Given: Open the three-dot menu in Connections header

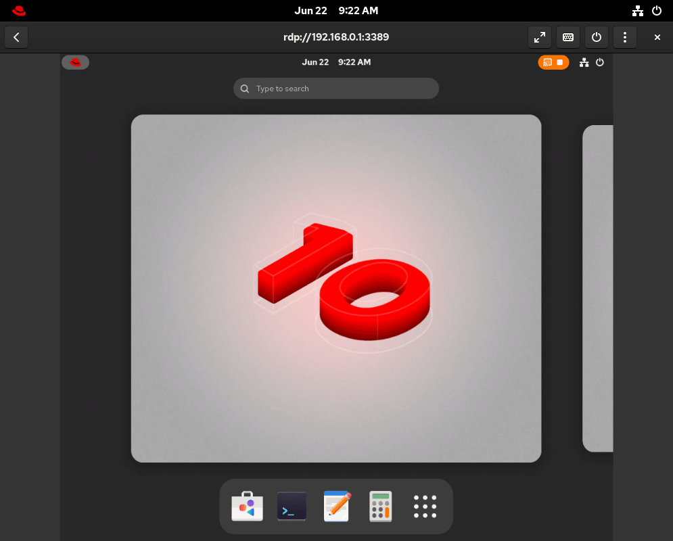Looking at the screenshot, I should click(x=624, y=37).
